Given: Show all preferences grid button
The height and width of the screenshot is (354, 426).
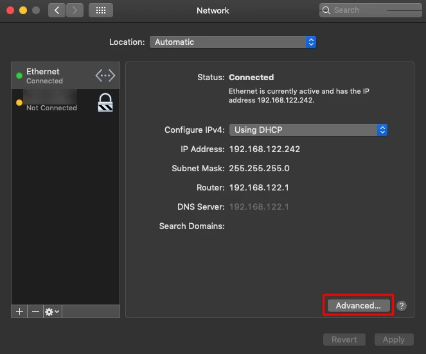Looking at the screenshot, I should tap(101, 10).
